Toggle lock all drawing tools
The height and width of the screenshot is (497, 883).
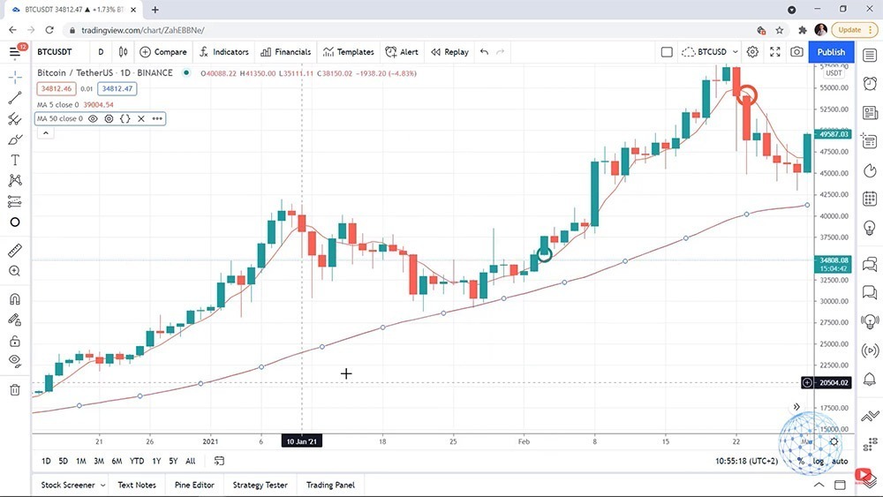pyautogui.click(x=15, y=341)
